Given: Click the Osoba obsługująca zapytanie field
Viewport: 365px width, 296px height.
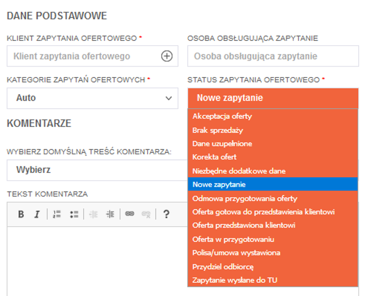Looking at the screenshot, I should click(273, 56).
